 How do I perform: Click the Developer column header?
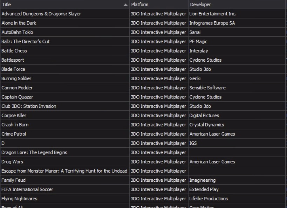pos(237,5)
